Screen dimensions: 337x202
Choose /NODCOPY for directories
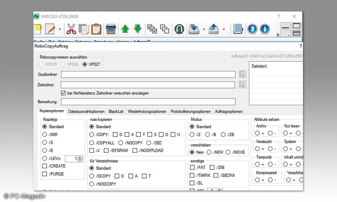pos(92,184)
